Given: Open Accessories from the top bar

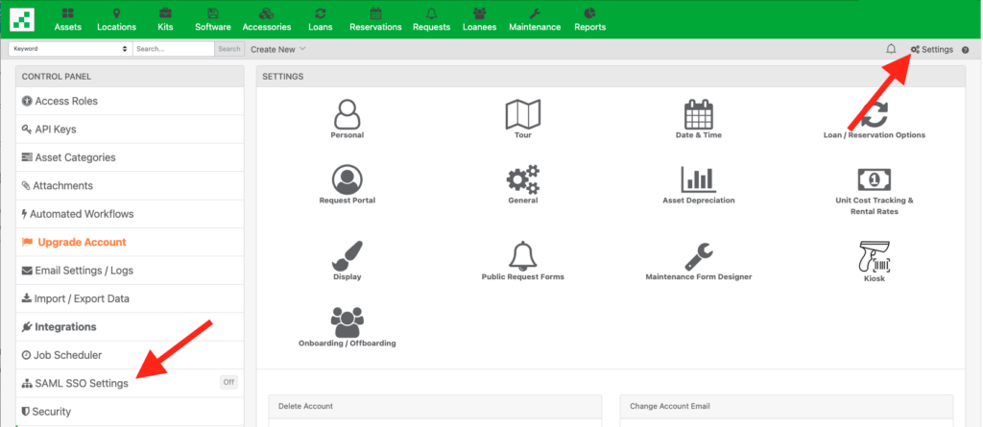Looking at the screenshot, I should [267, 19].
